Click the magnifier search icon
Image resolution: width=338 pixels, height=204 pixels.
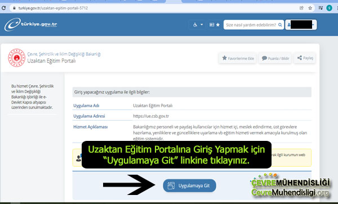280,25
